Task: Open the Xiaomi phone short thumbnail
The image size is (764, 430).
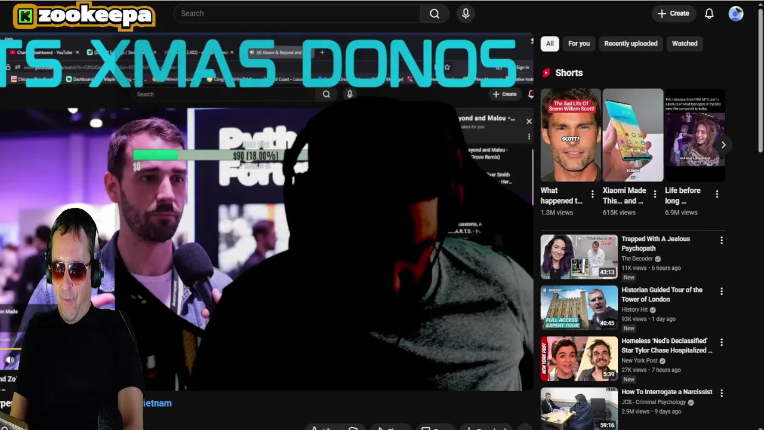Action: pos(633,135)
